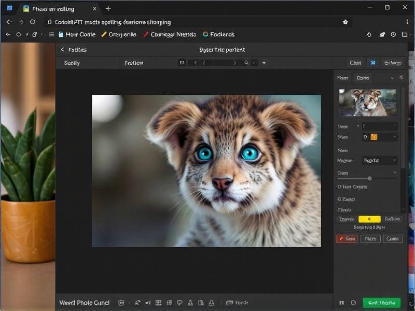This screenshot has width=415, height=311.
Task: Expand the chevron at the side panel header
Action: pos(392,78)
